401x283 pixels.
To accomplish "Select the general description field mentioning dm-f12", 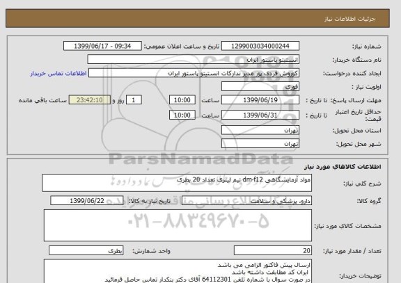I will tap(177, 183).
